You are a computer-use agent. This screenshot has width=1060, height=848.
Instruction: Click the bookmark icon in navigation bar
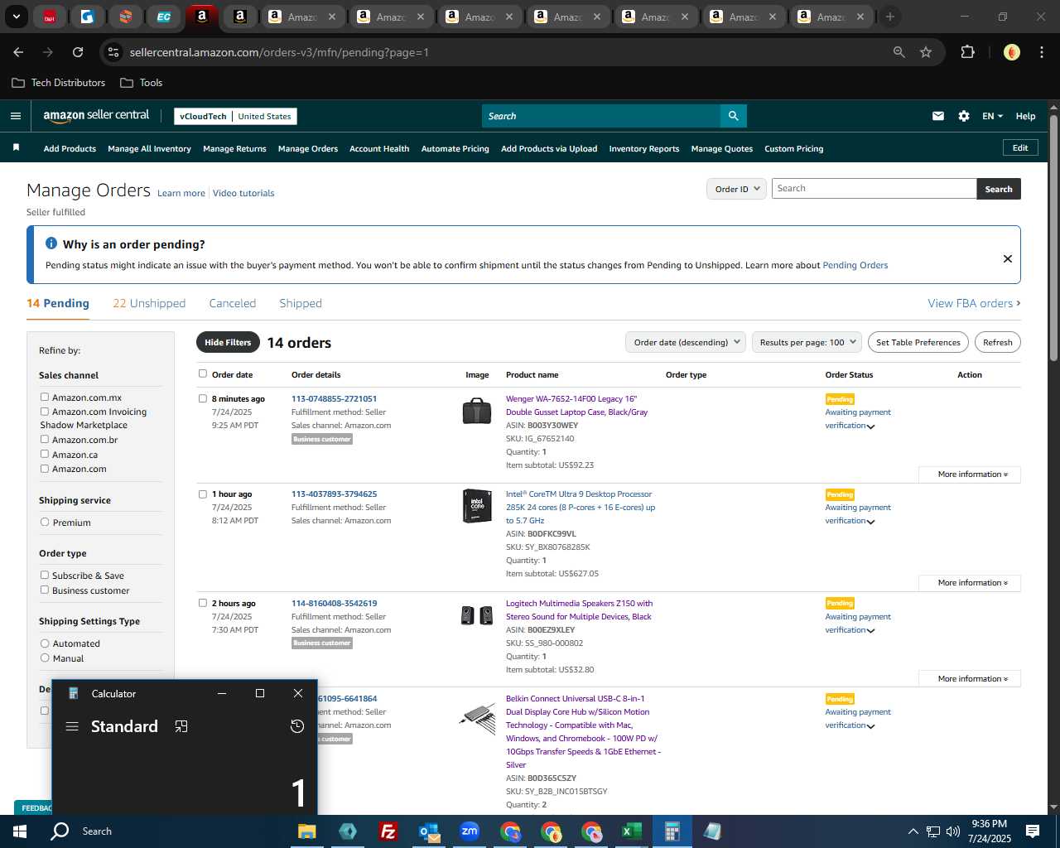pos(16,147)
